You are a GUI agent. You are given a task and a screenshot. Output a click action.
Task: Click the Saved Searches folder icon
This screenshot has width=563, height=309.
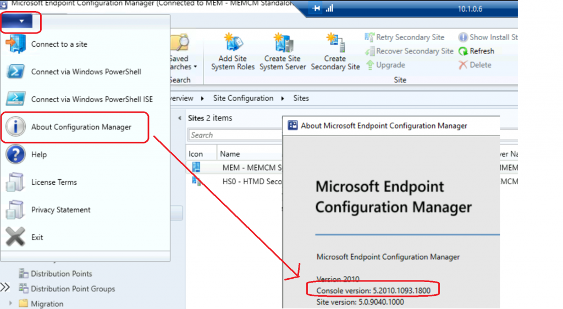click(x=180, y=43)
